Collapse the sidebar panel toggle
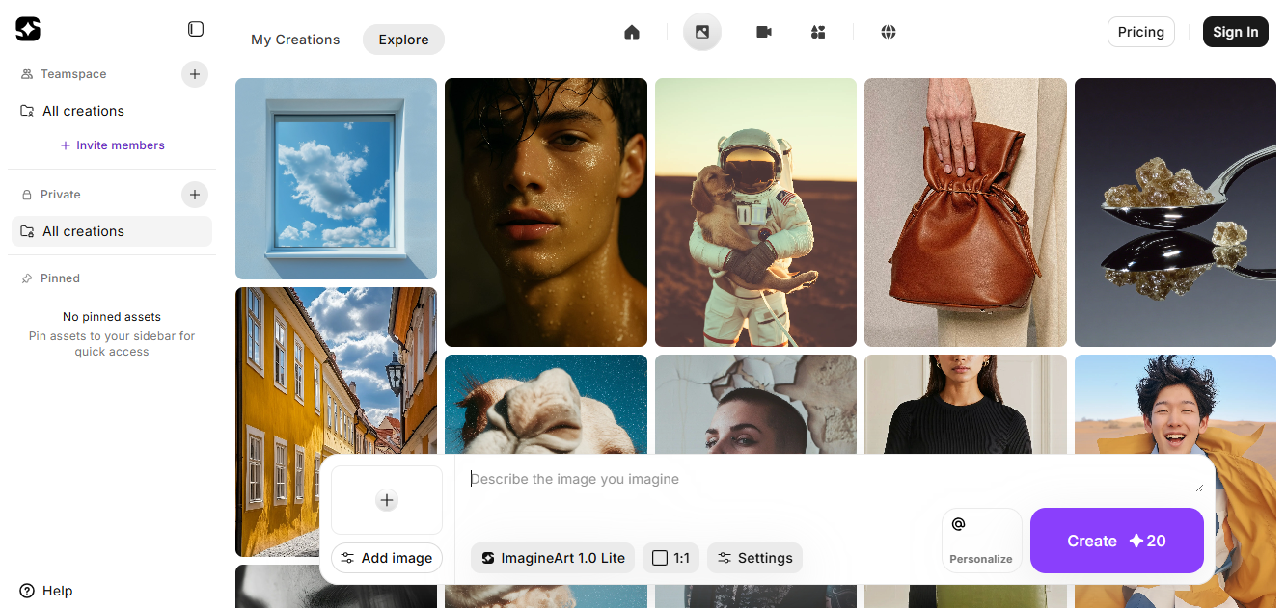The height and width of the screenshot is (608, 1286). pos(196,30)
